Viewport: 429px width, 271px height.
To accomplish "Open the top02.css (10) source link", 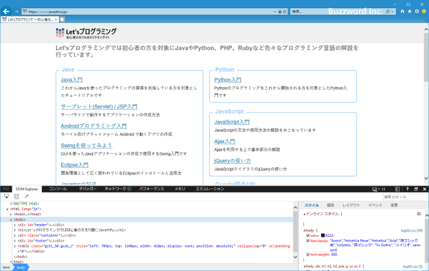I will pos(412,230).
